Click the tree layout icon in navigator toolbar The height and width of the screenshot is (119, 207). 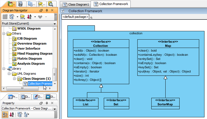click(x=12, y=17)
